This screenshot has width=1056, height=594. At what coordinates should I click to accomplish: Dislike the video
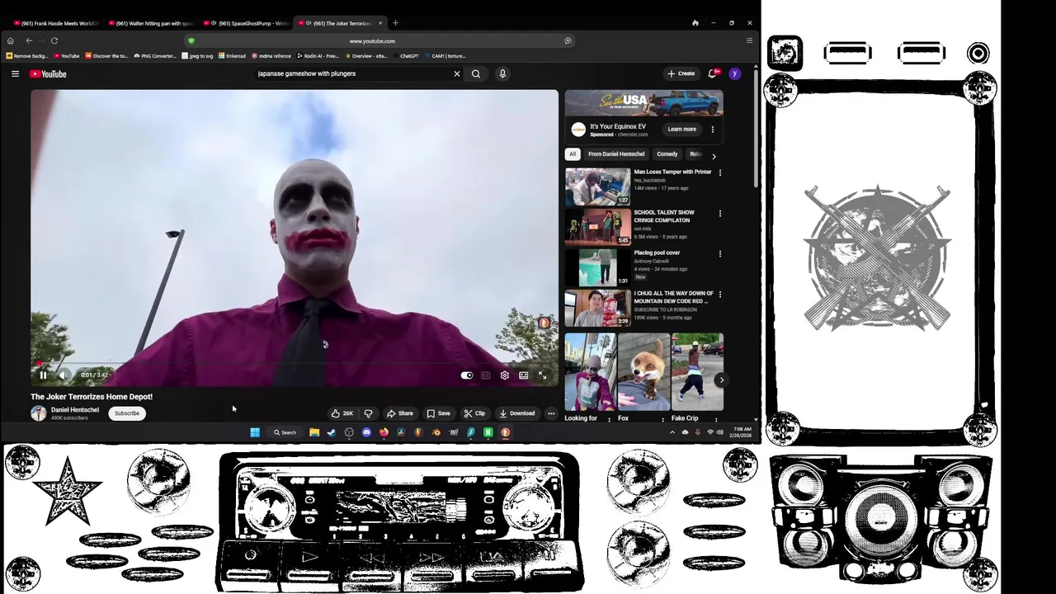pos(368,413)
